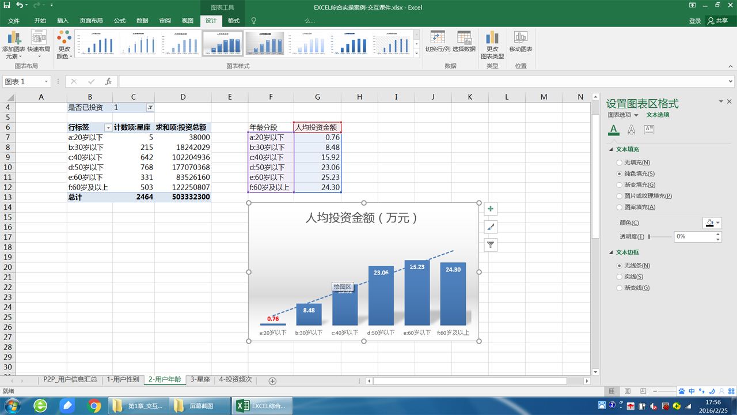Click the chart elements plus button
The image size is (737, 415).
click(491, 209)
